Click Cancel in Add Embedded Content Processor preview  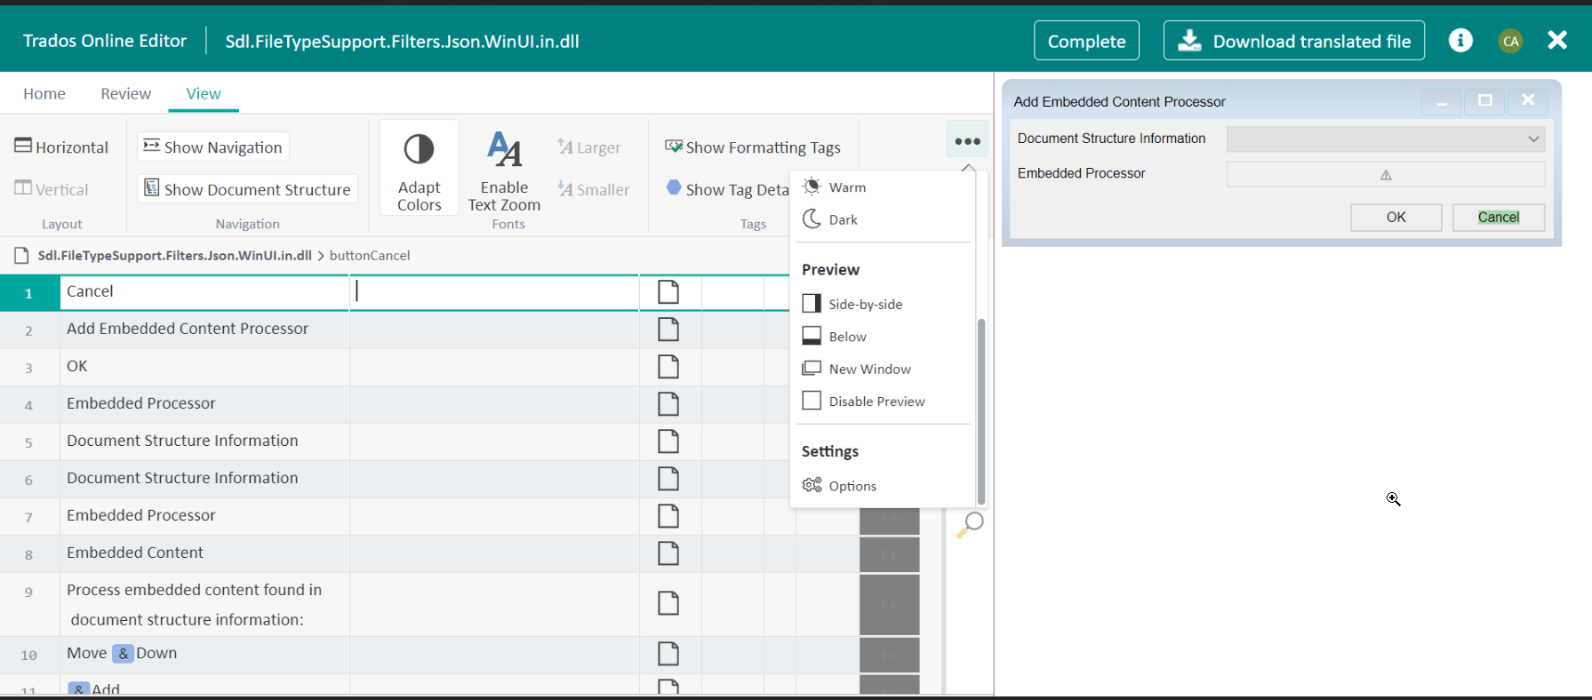point(1499,217)
